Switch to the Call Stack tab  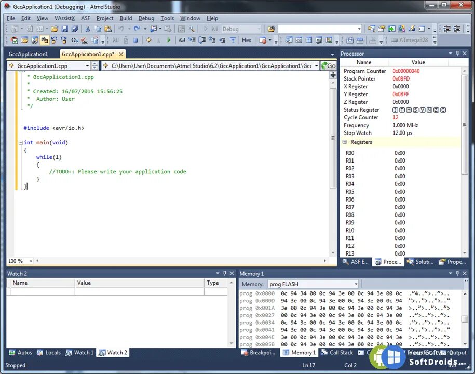click(337, 353)
